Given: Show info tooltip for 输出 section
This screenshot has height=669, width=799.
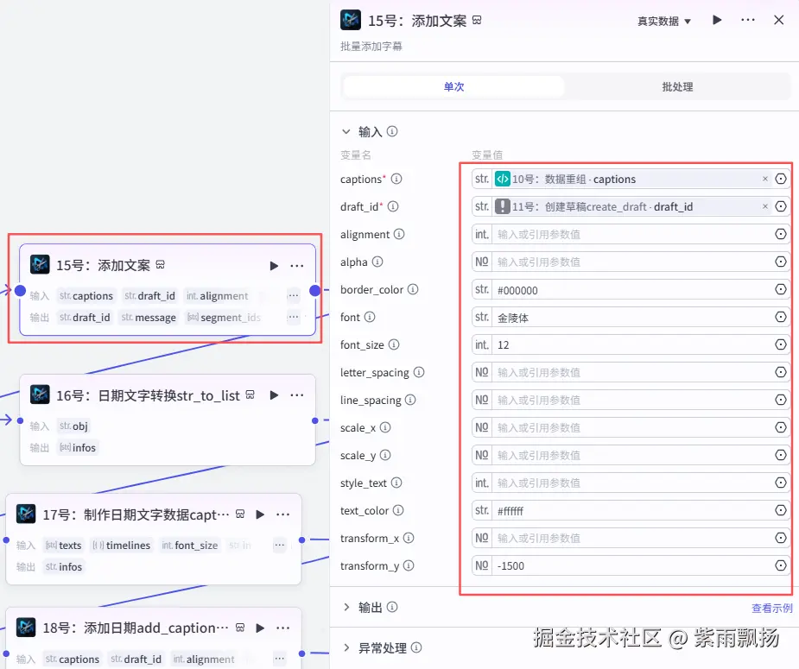Looking at the screenshot, I should click(x=392, y=607).
